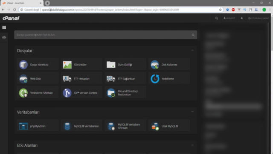273x154 pixels.
Task: Open the user manager sidebar icon
Action: 4,37
